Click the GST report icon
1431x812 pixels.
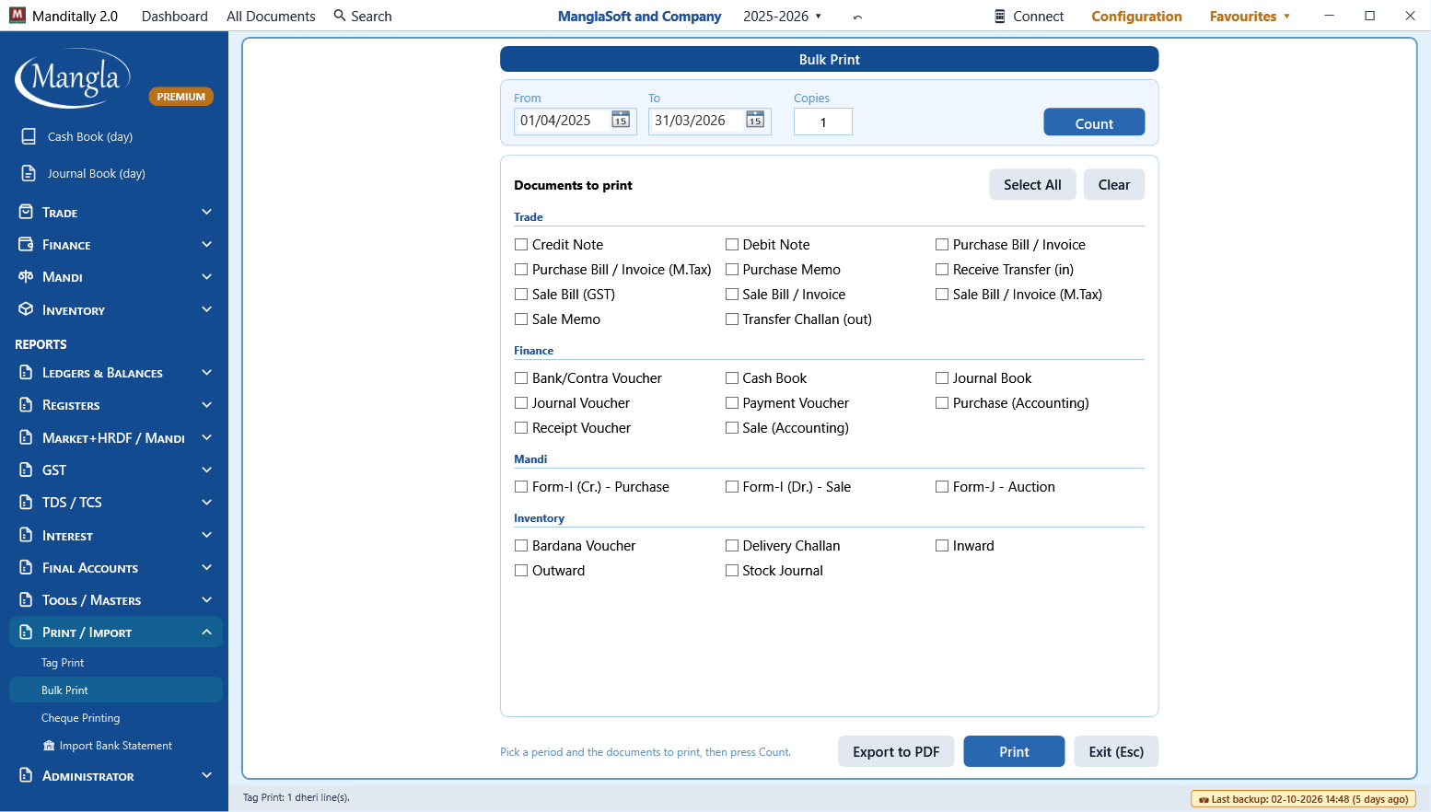point(26,470)
